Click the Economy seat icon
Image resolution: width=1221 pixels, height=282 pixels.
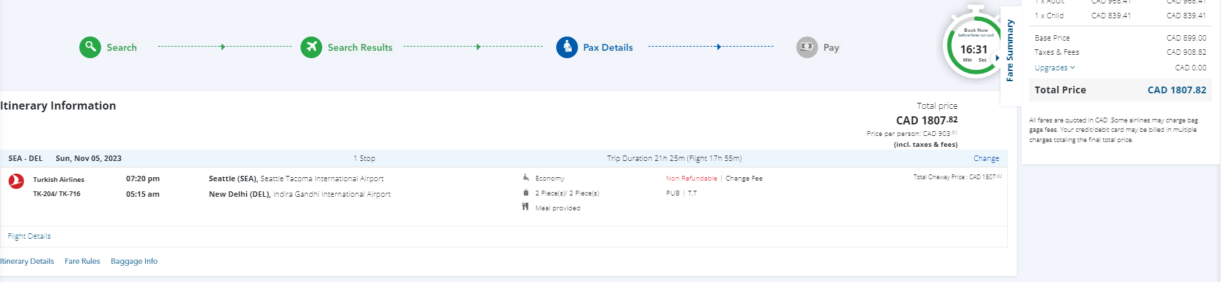526,178
